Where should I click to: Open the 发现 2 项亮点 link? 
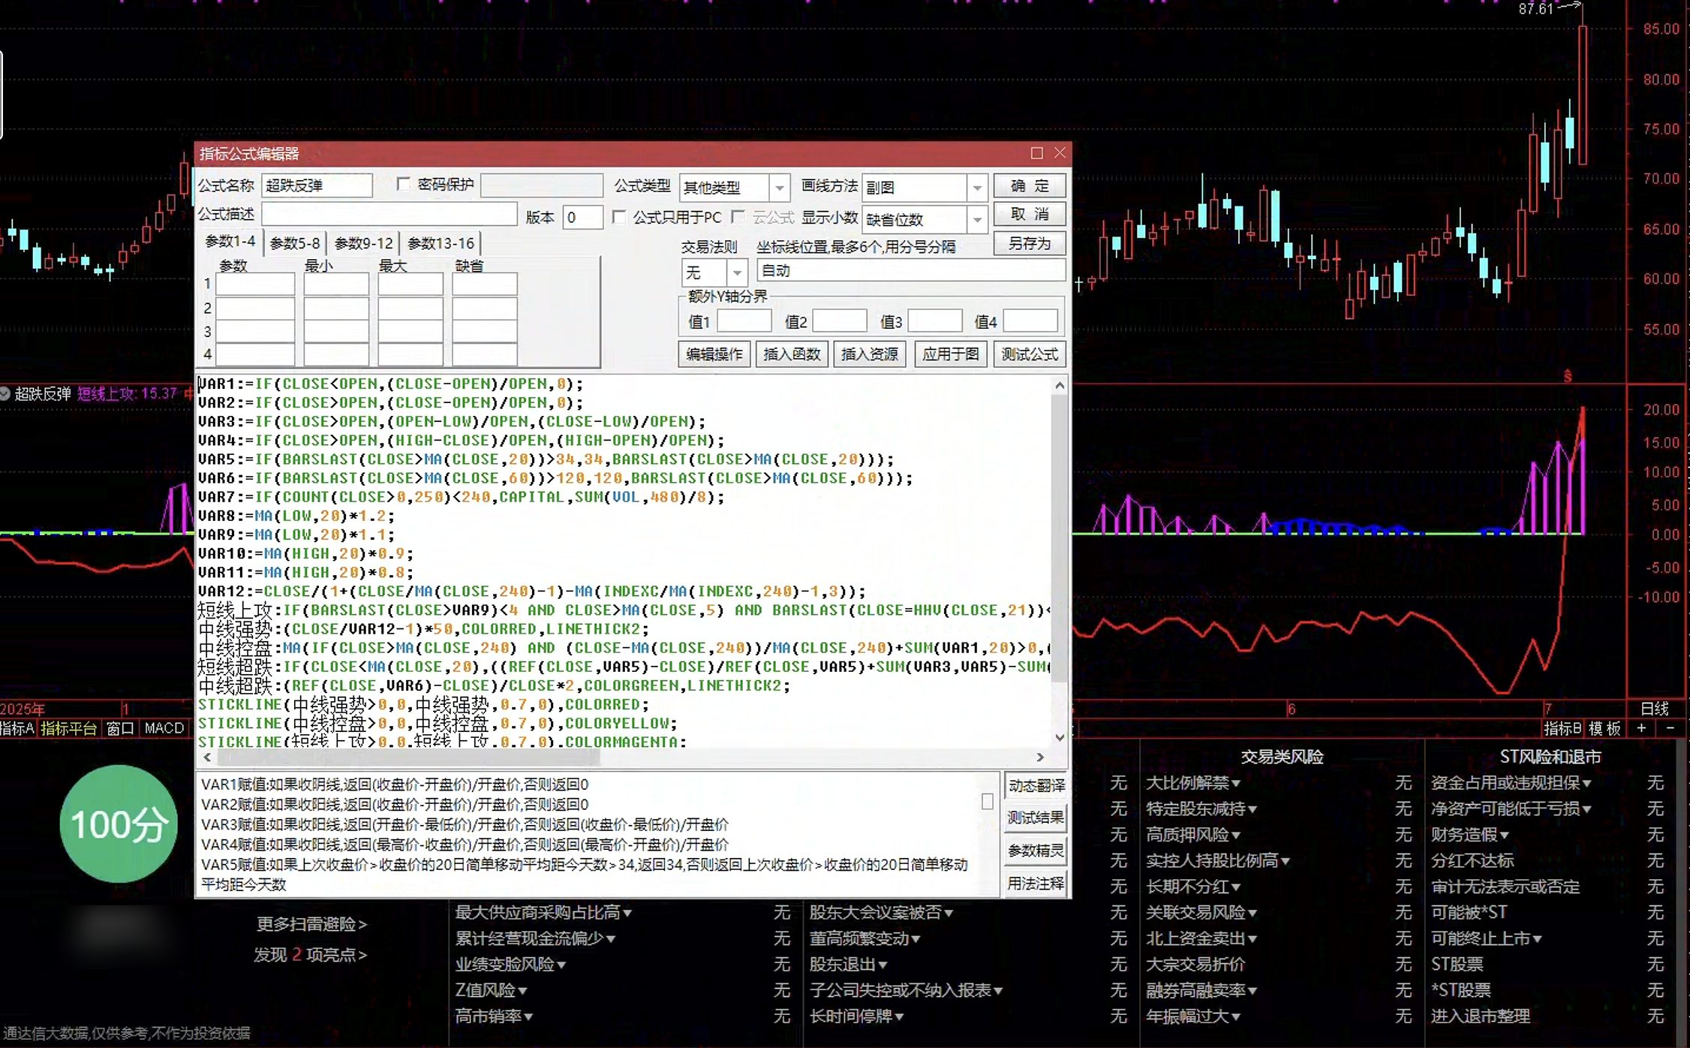click(310, 955)
